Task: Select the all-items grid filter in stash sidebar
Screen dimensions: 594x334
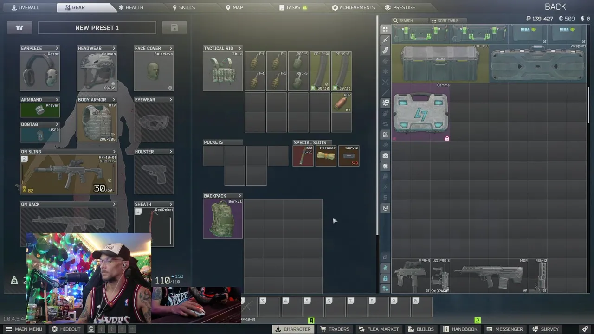Action: 385,29
